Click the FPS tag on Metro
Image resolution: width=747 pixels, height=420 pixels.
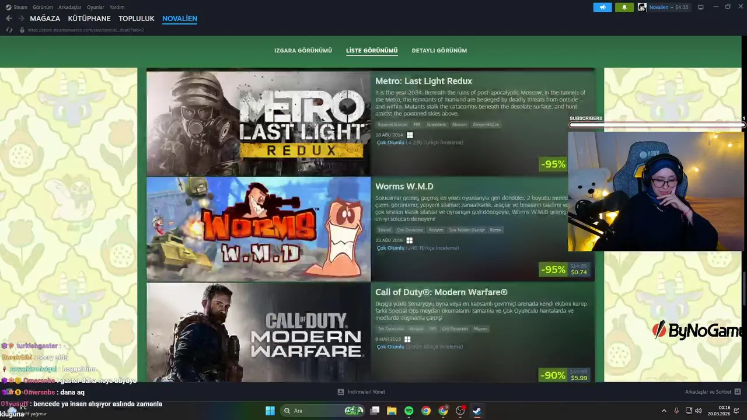pos(417,124)
